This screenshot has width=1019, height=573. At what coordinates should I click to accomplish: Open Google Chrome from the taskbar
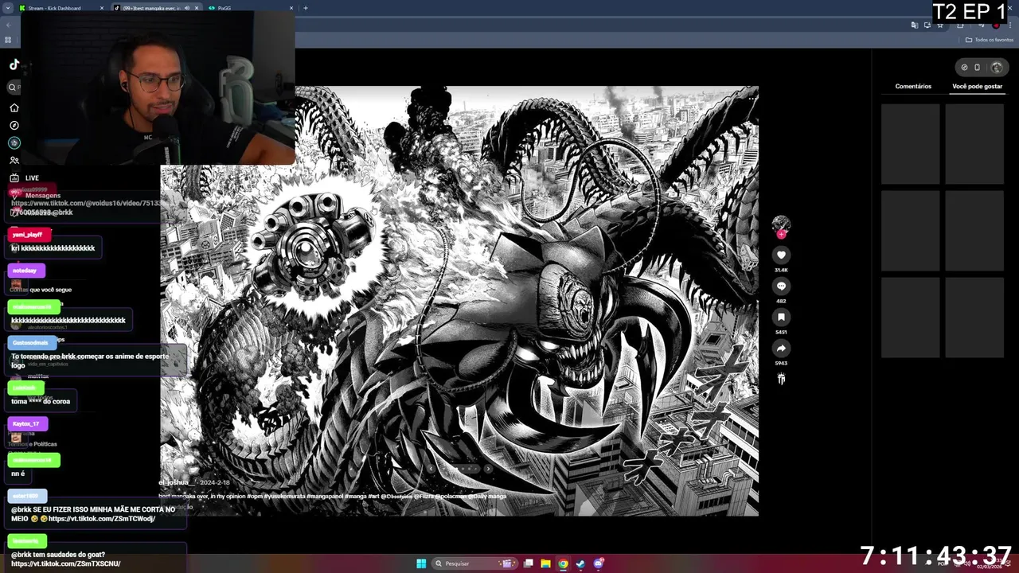(563, 563)
